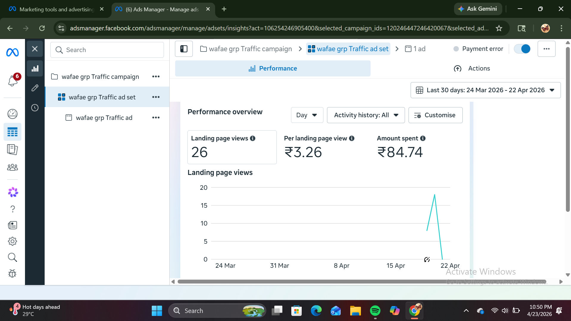Click the scroll right arrow under chart

click(561, 281)
